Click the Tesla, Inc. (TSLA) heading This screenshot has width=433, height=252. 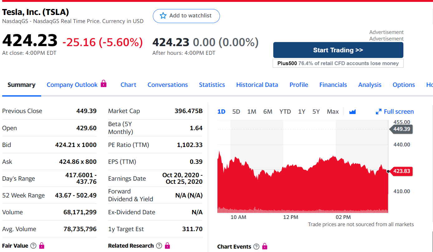(36, 12)
